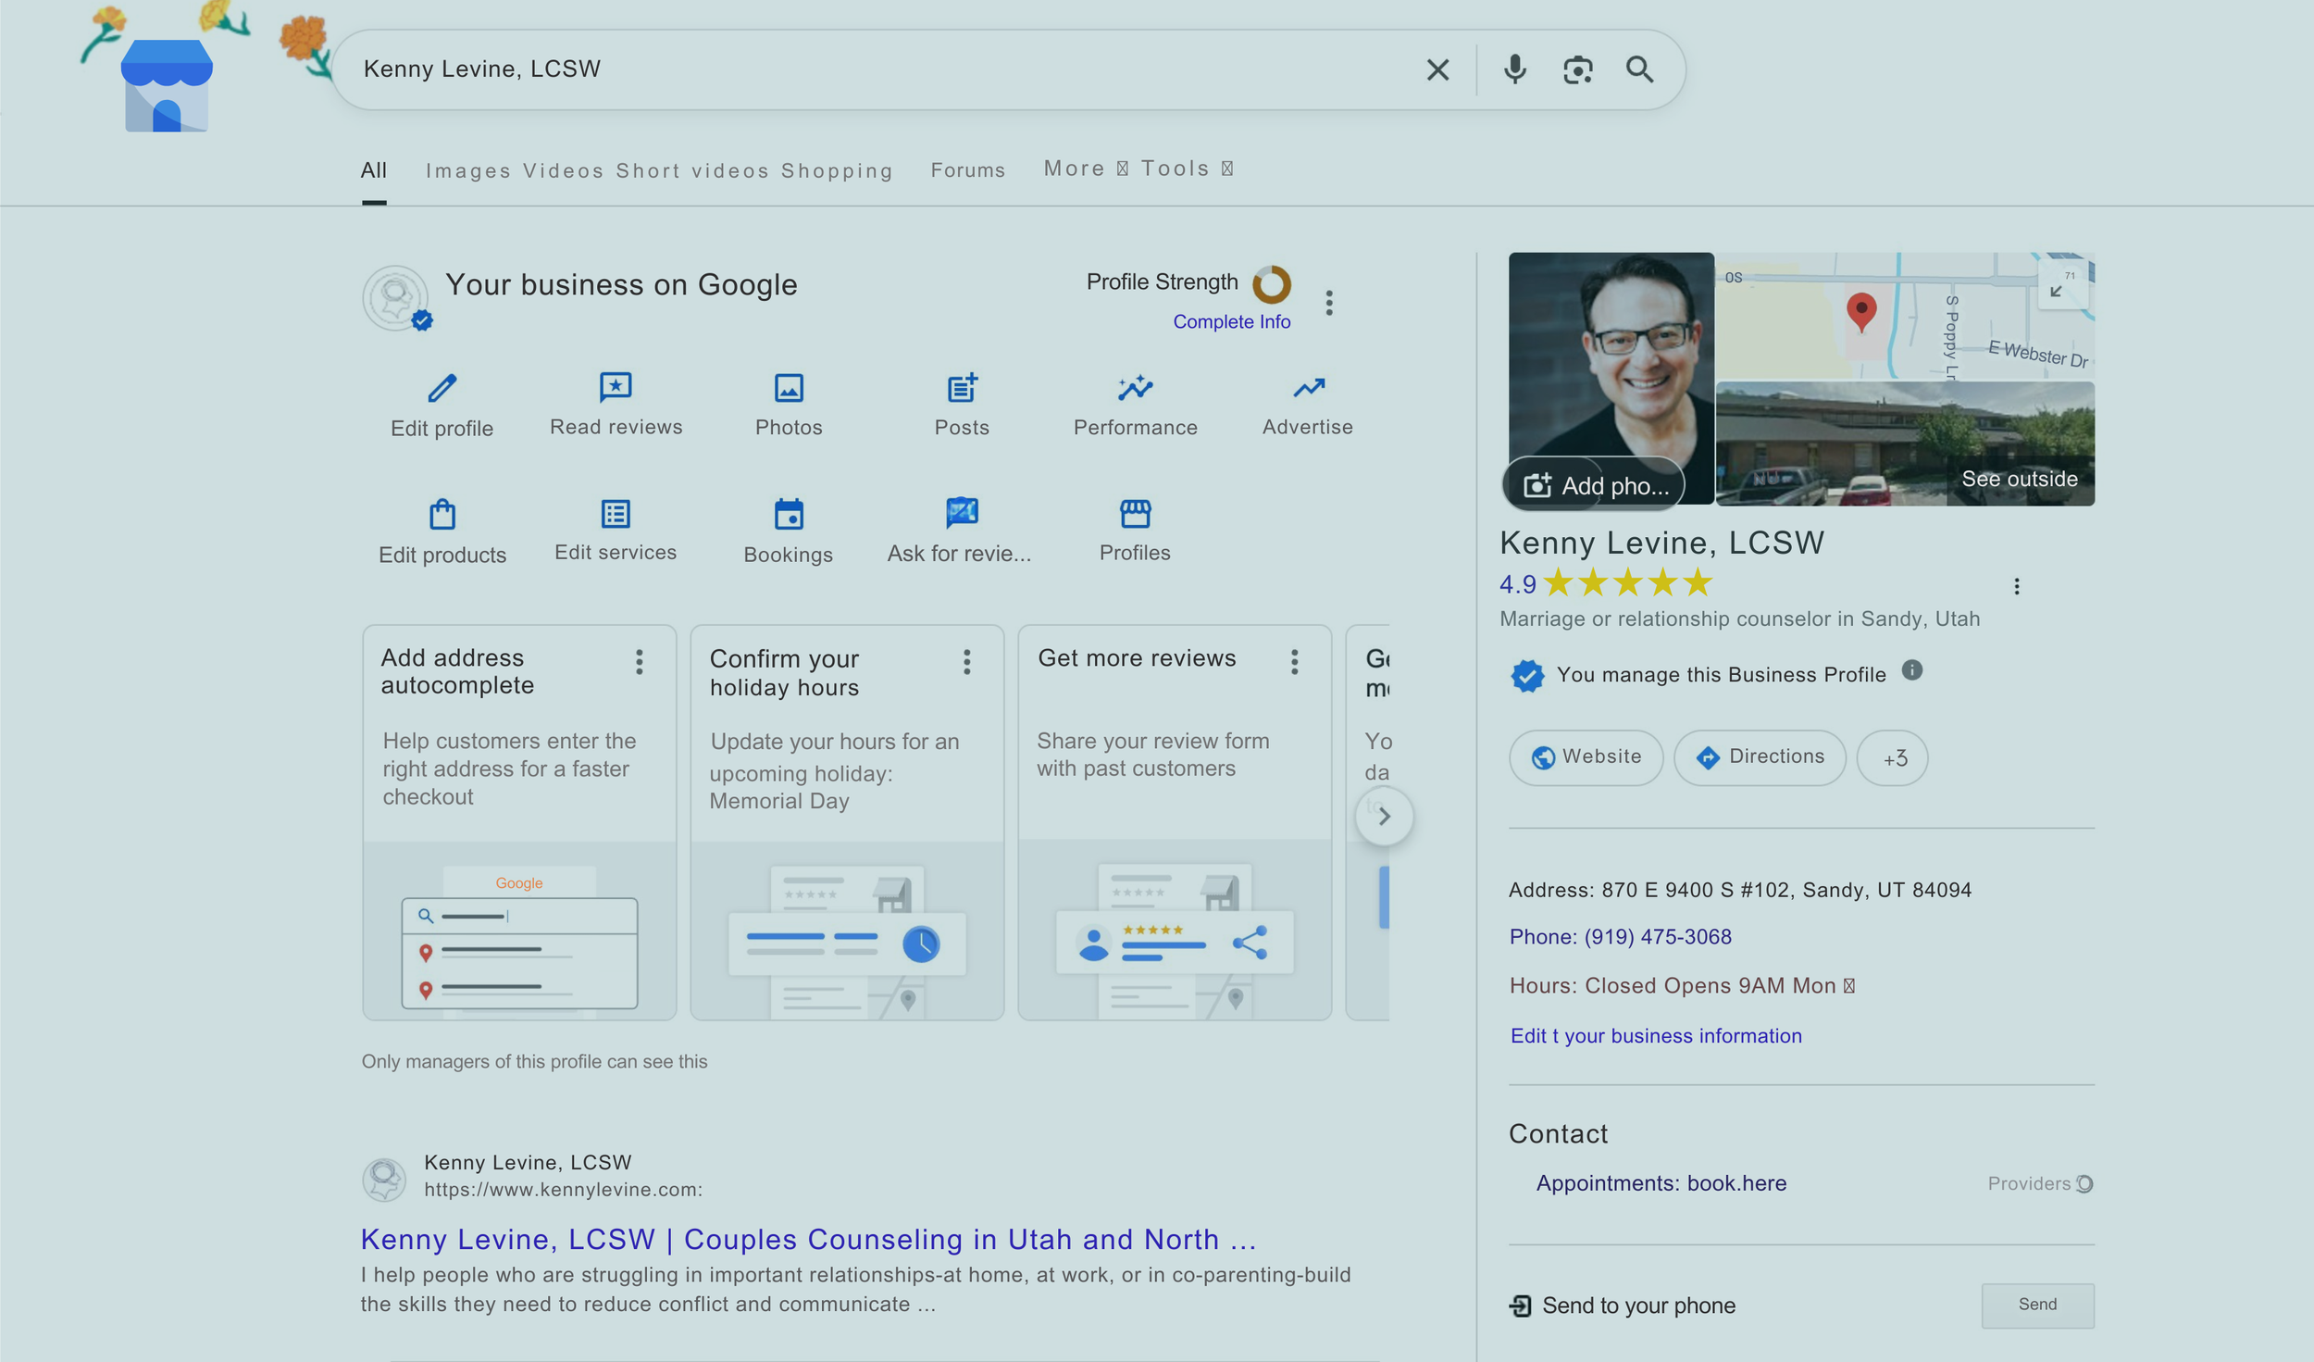
Task: Open the Profiles storefront icon
Action: [1135, 513]
